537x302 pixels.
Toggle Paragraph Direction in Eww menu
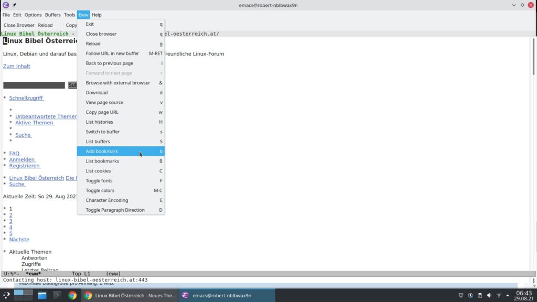(121, 210)
